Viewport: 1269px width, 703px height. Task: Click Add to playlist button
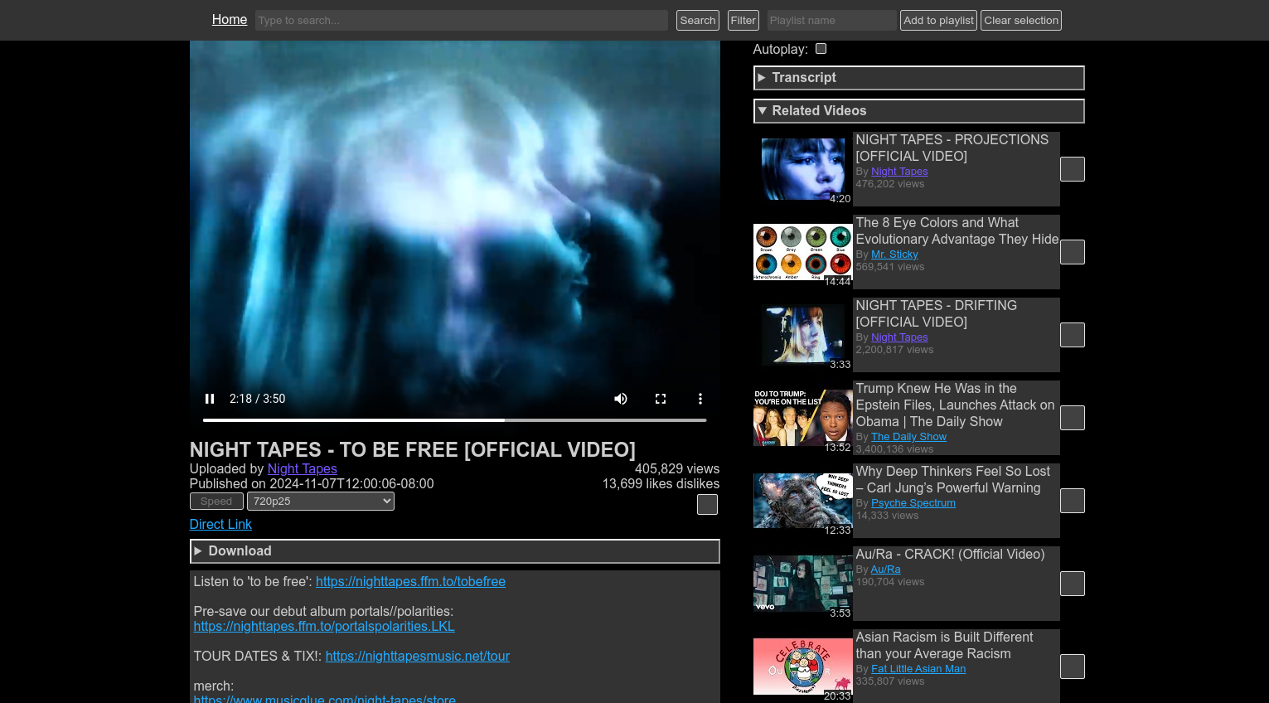coord(939,20)
